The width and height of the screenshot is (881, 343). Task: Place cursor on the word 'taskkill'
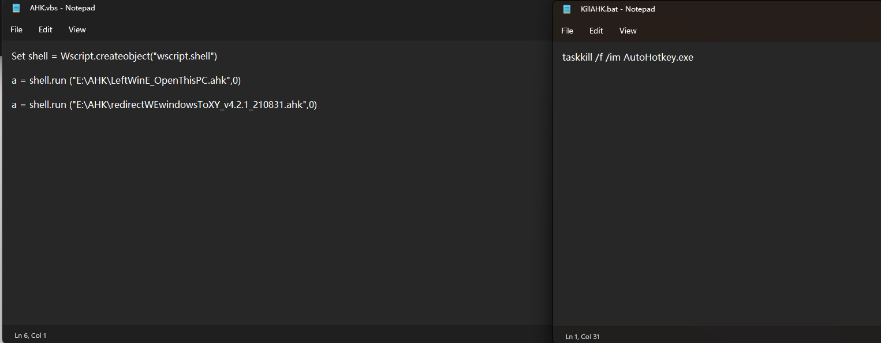[577, 57]
